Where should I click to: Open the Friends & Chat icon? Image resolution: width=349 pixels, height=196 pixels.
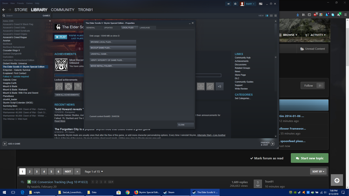click(273, 144)
